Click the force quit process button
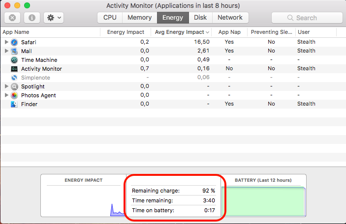This screenshot has height=224, width=346. pos(12,18)
